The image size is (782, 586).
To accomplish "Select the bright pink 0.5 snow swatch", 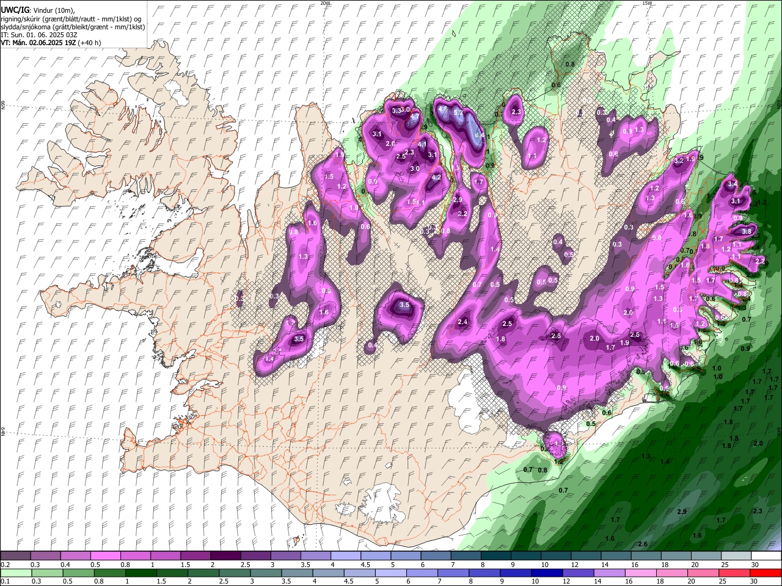I will click(106, 556).
